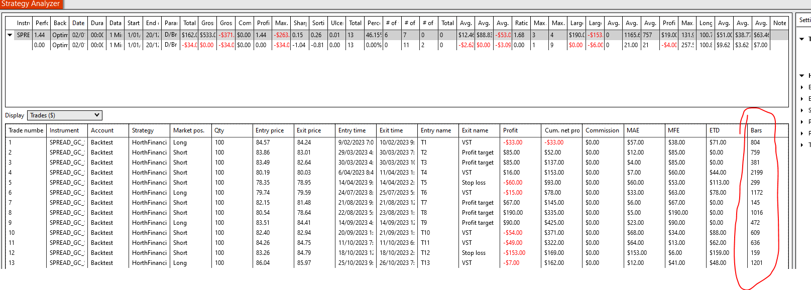
Task: Click the Para column header
Action: 171,23
